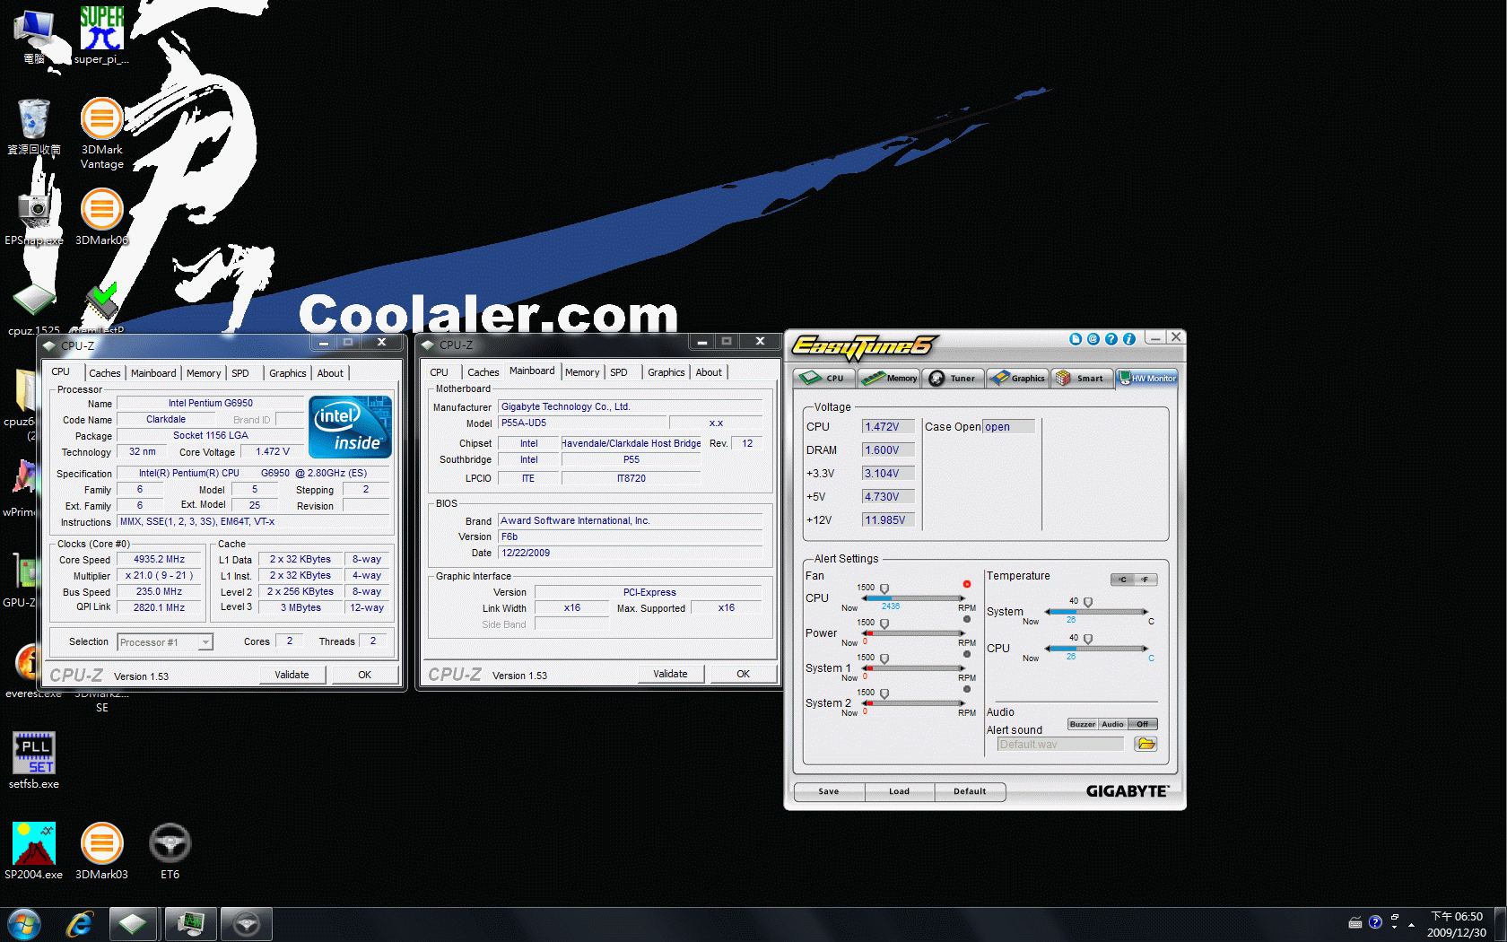Click the EasyTune6 document info icon

tap(1076, 339)
